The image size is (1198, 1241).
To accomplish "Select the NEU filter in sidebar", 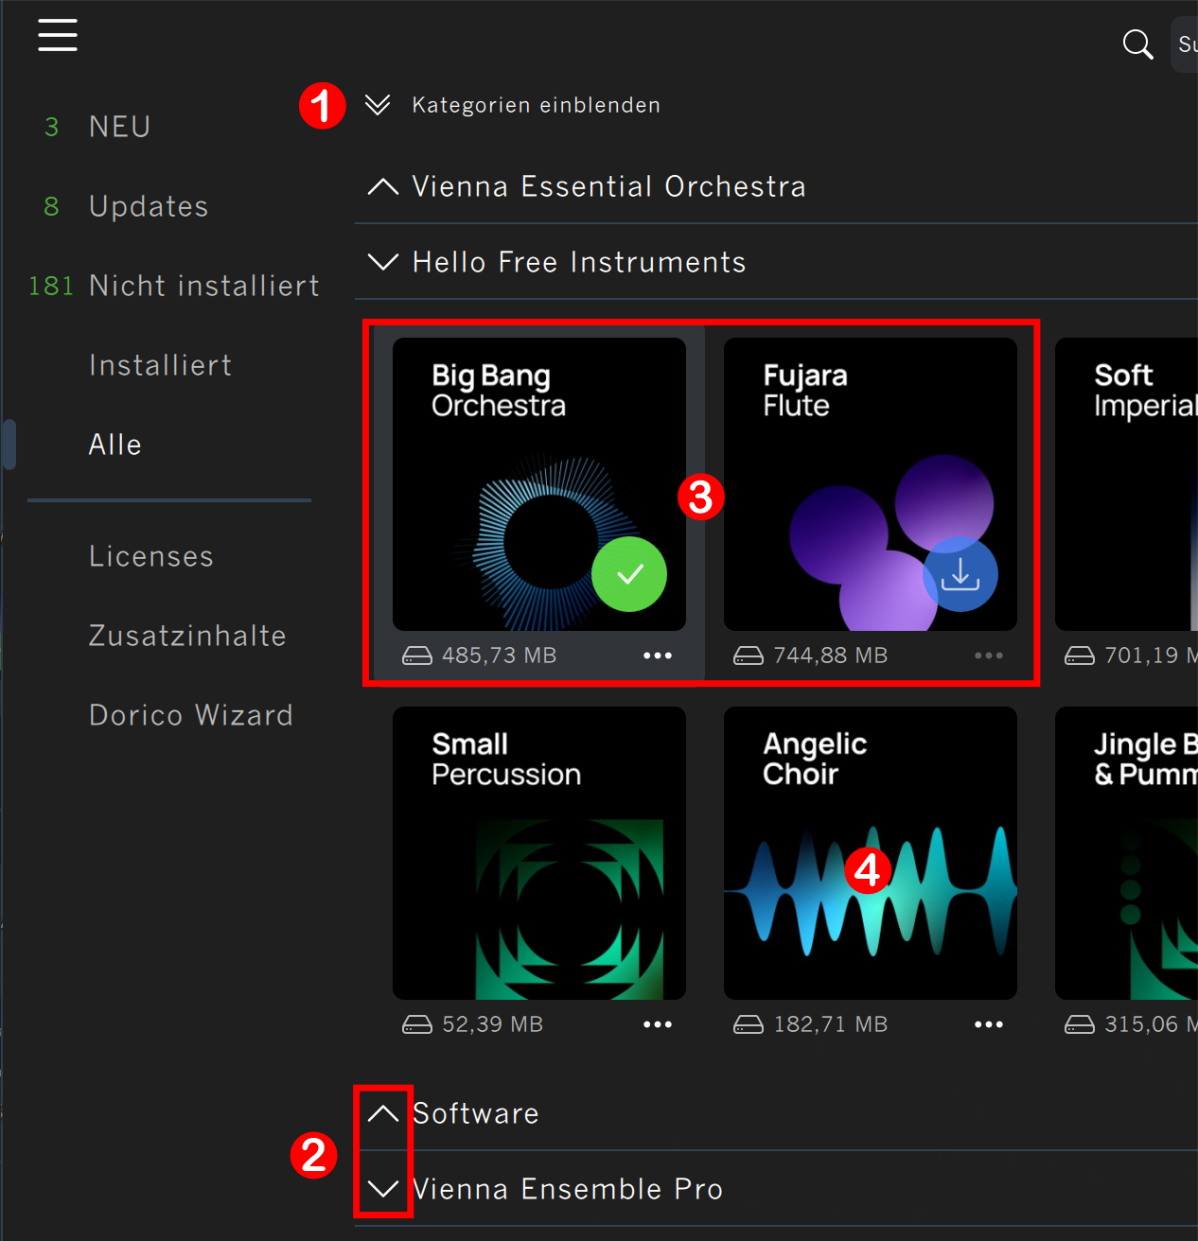I will pyautogui.click(x=119, y=127).
